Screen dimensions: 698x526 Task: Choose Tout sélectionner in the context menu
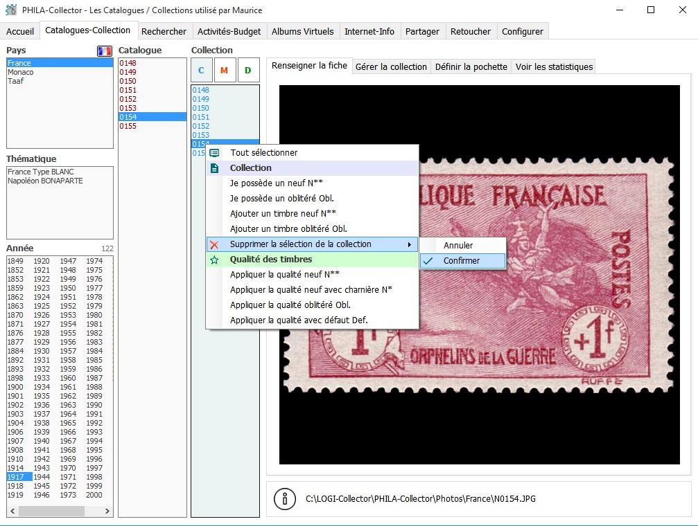[x=313, y=153]
